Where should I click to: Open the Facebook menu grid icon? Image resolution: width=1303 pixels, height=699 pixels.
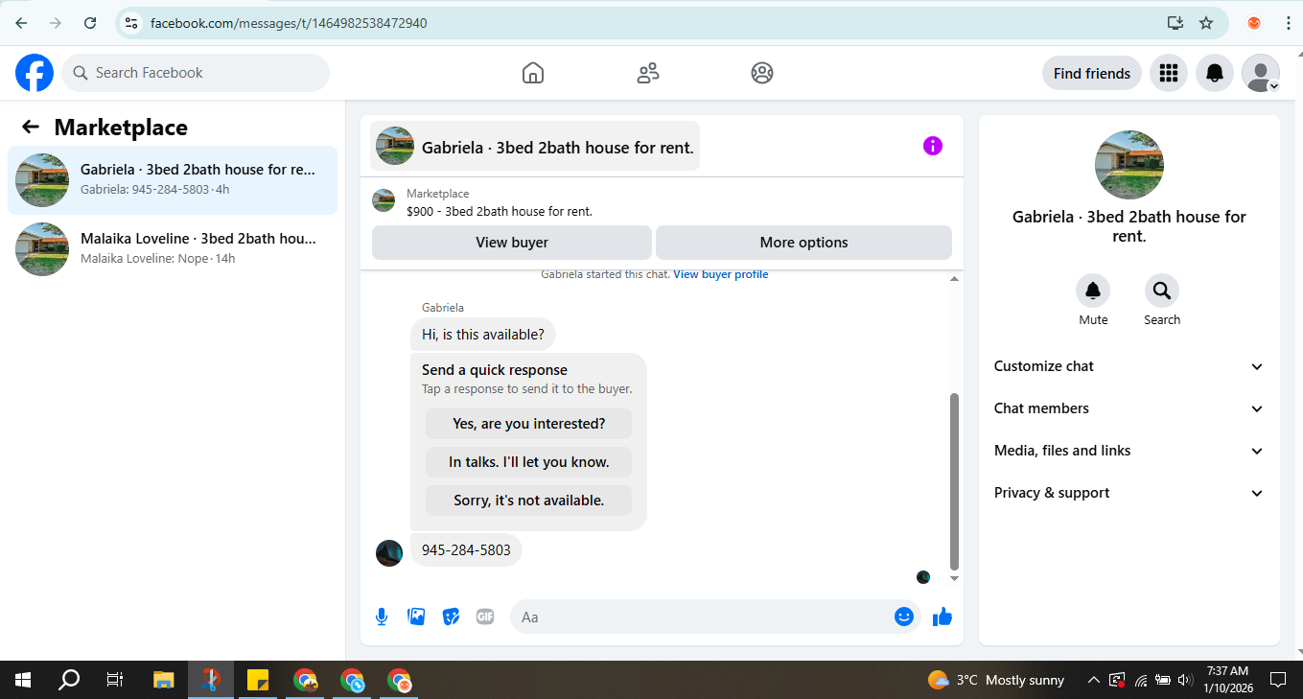1168,73
